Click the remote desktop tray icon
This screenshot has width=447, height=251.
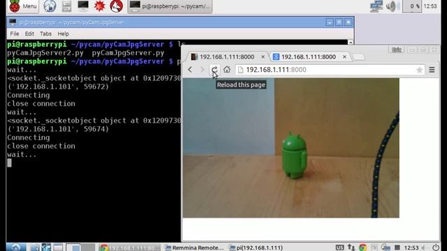pyautogui.click(x=386, y=248)
